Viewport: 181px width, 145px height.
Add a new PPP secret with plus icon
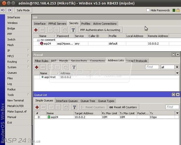pos(36,30)
